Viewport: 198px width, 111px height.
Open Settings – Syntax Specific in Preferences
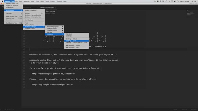coord(34,15)
